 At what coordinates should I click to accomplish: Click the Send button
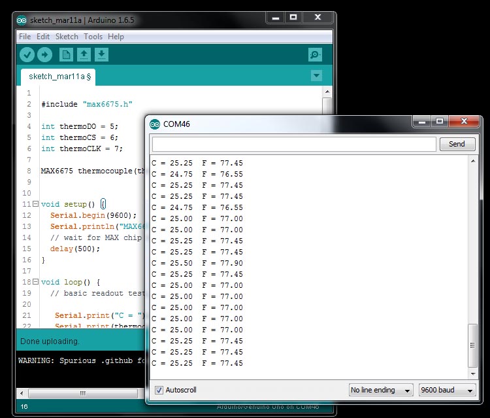(457, 144)
